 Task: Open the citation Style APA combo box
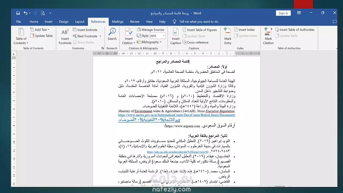158,36
